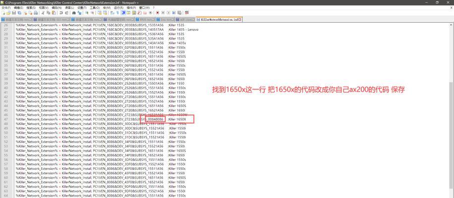Click line number 26 in margin
This screenshot has width=454, height=198.
[6, 25]
